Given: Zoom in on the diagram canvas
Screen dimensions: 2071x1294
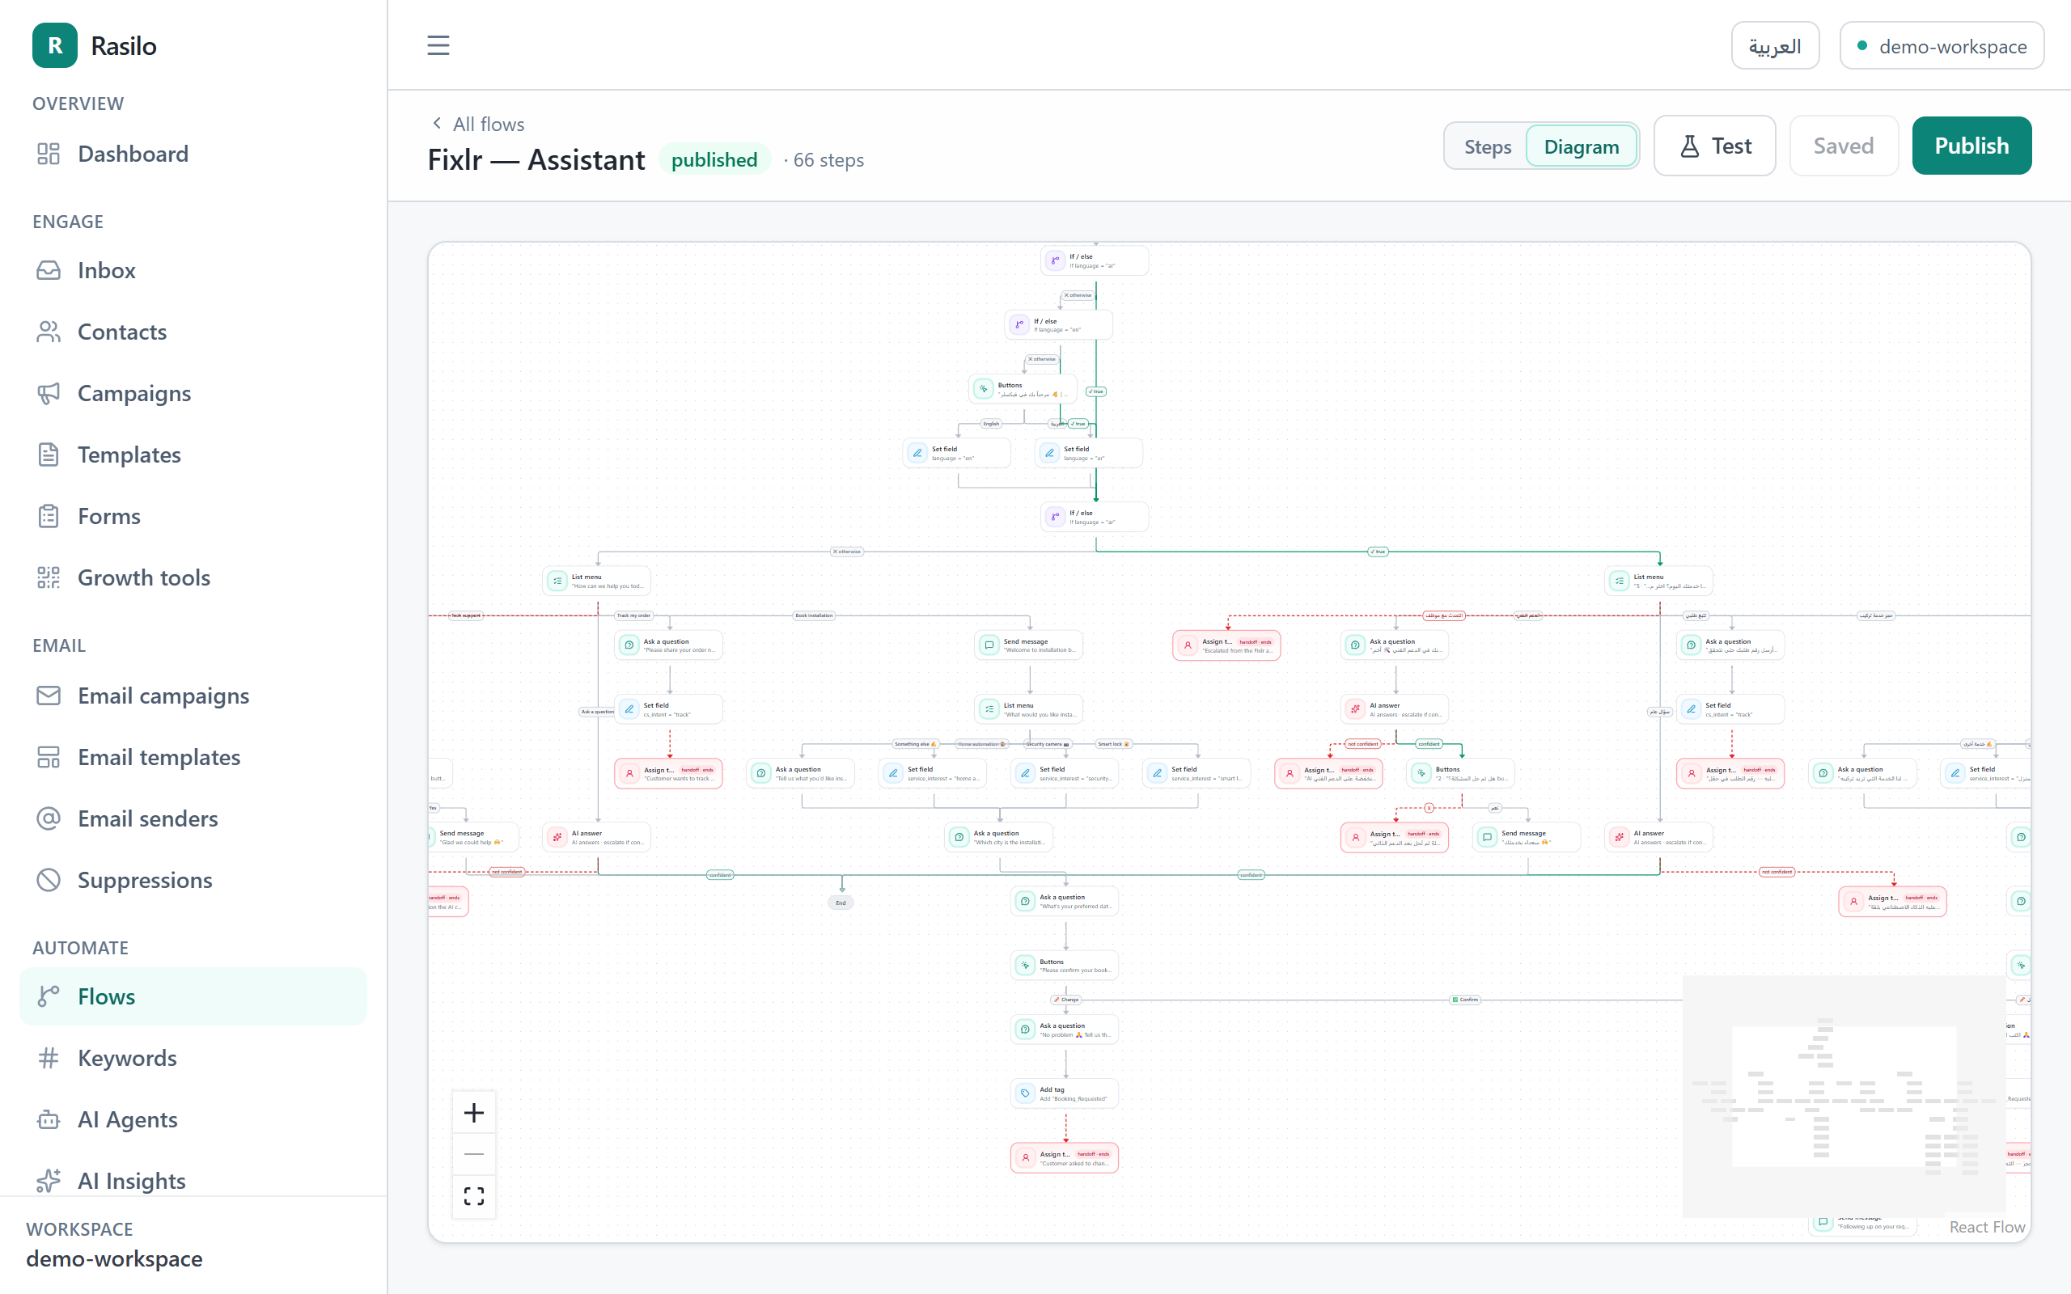Looking at the screenshot, I should tap(474, 1113).
